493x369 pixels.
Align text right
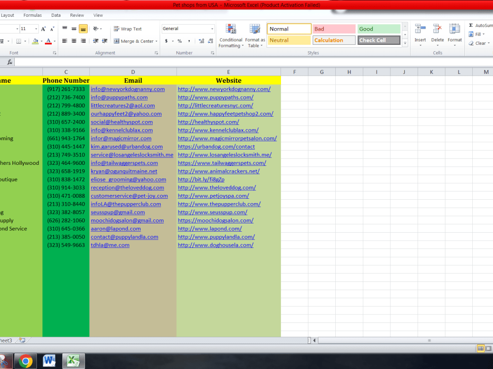click(83, 41)
